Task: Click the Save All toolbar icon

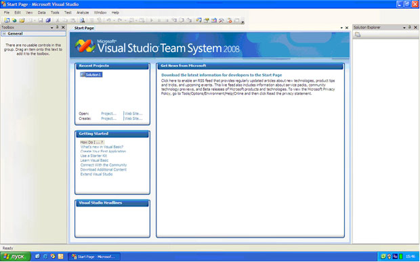Action: click(x=48, y=20)
